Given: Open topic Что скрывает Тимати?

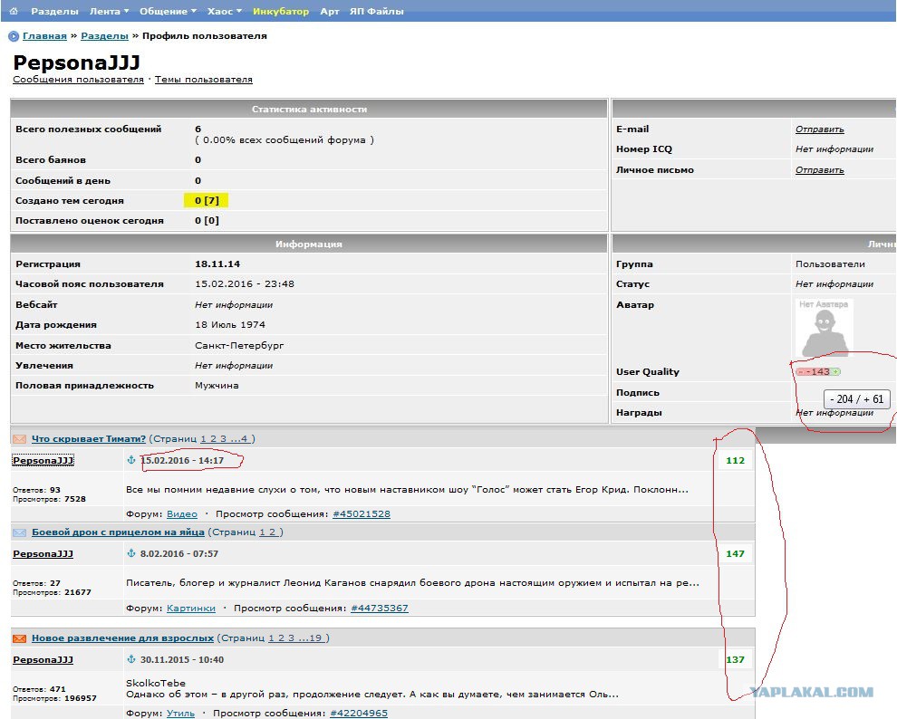Looking at the screenshot, I should click(x=89, y=439).
